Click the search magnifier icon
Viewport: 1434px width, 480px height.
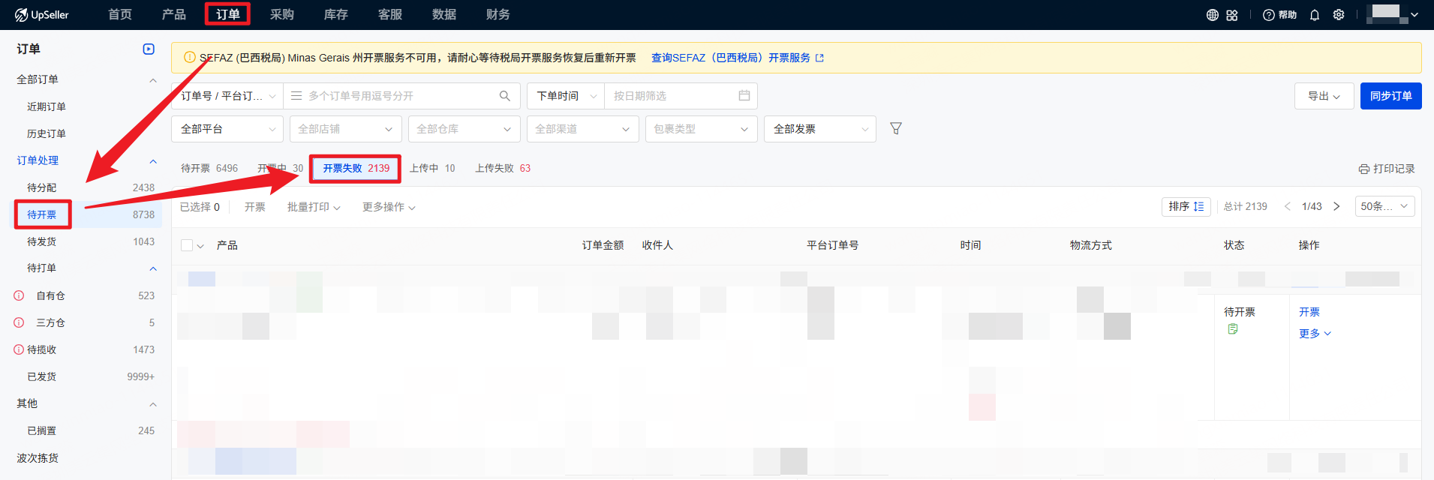click(505, 96)
